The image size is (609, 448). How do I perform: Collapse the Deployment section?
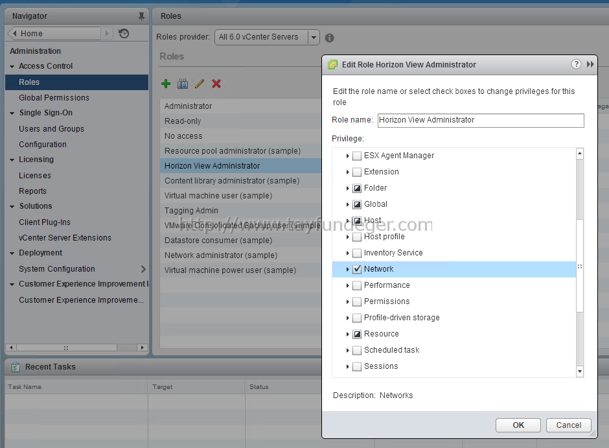[12, 253]
